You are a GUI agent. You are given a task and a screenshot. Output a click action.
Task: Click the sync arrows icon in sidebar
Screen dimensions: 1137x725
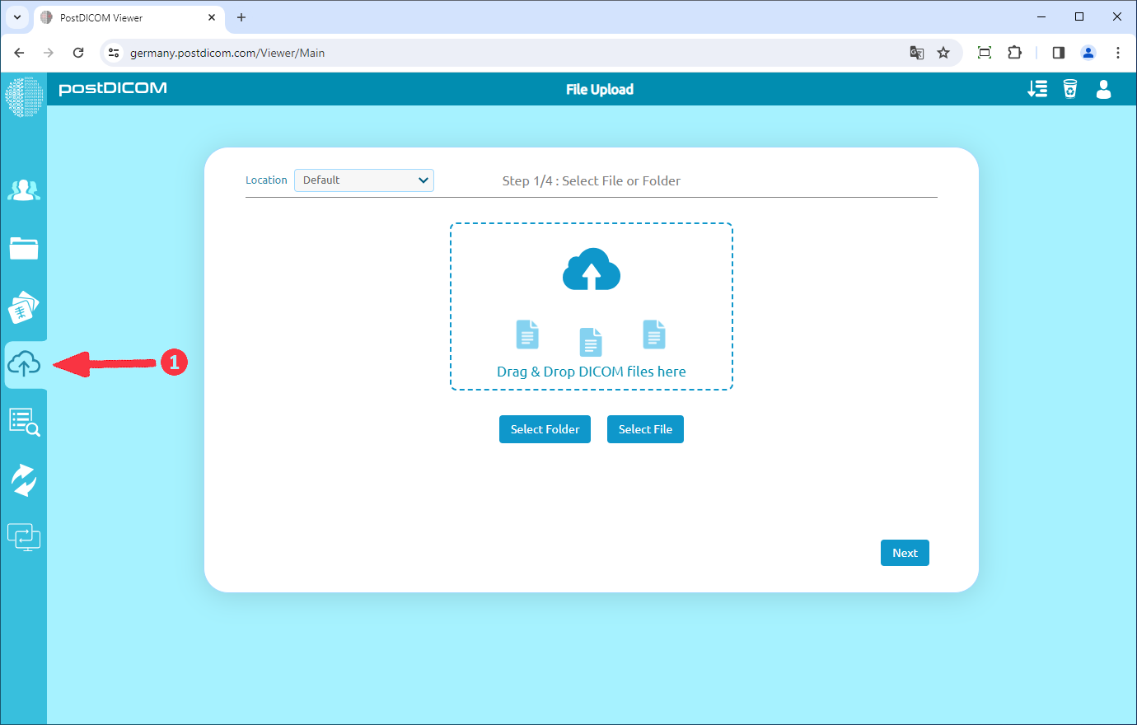(x=24, y=479)
